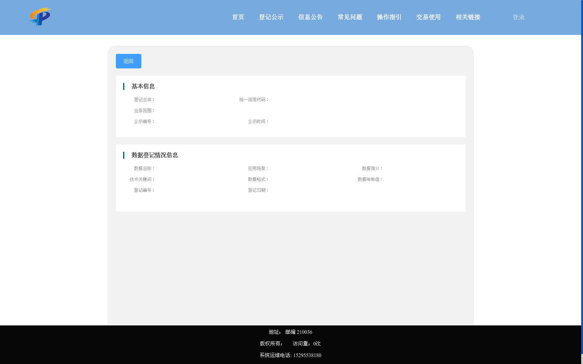Click the 登录 link
583x364 pixels.
point(519,17)
